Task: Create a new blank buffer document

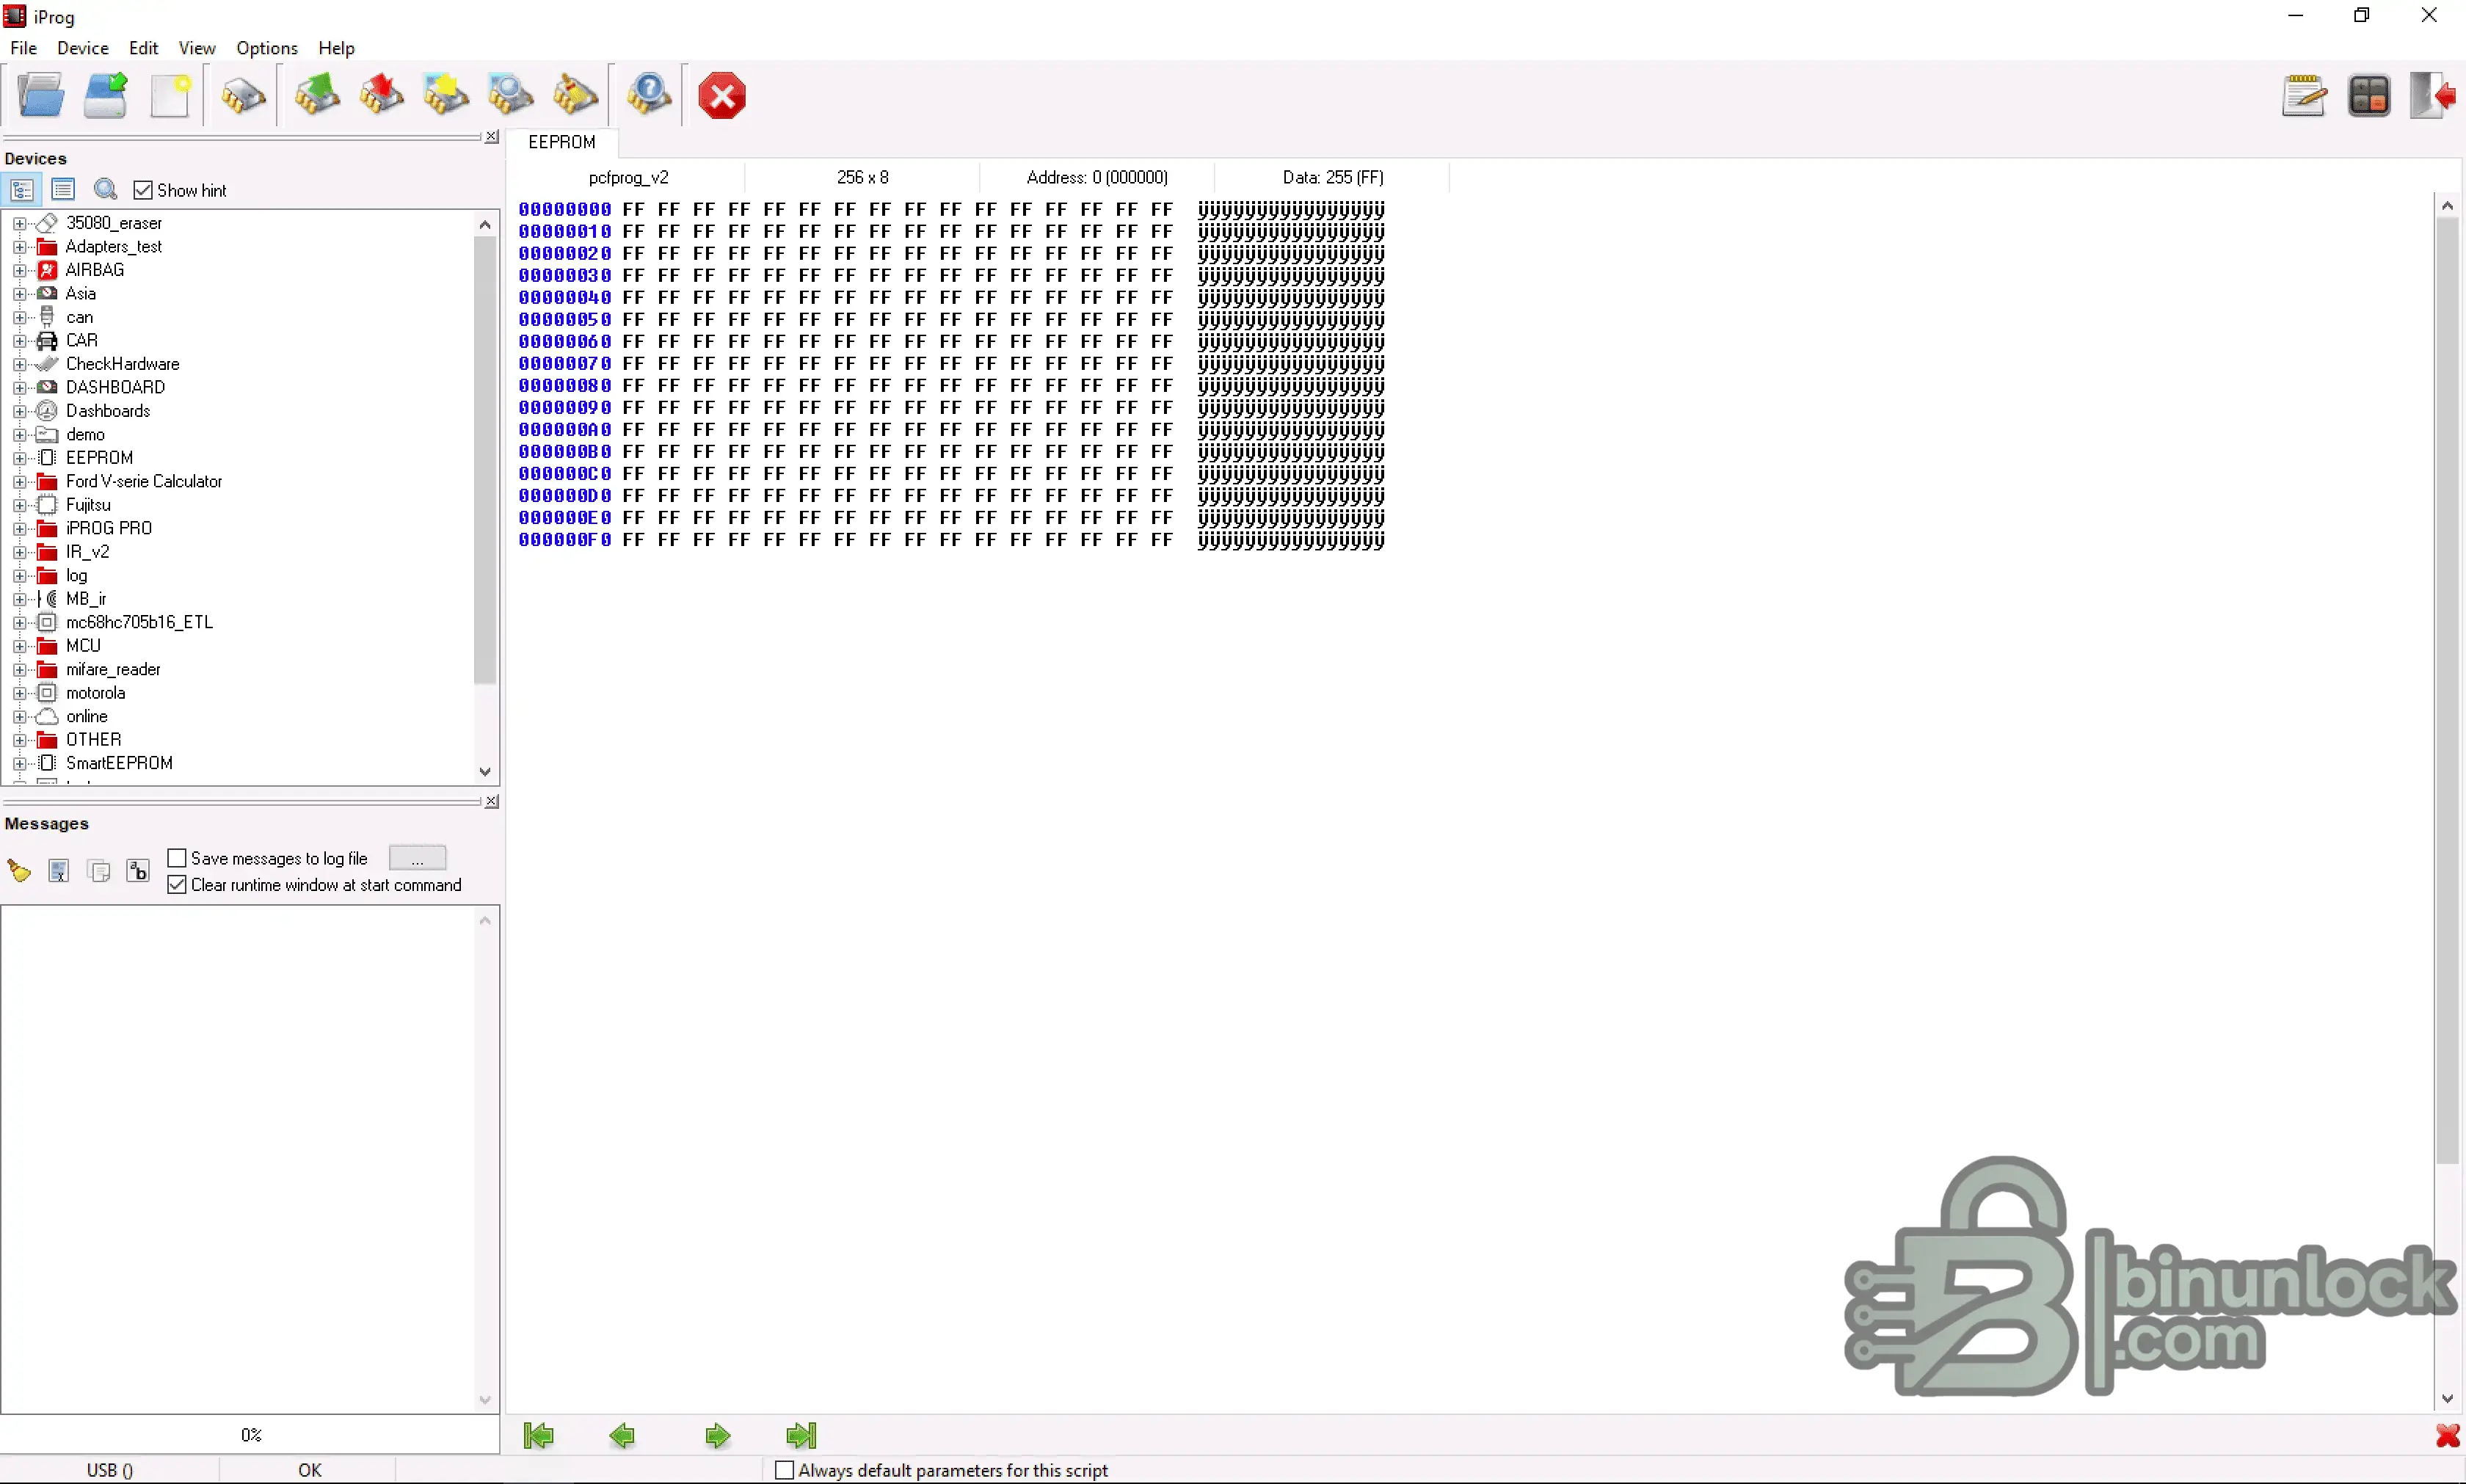Action: tap(171, 96)
